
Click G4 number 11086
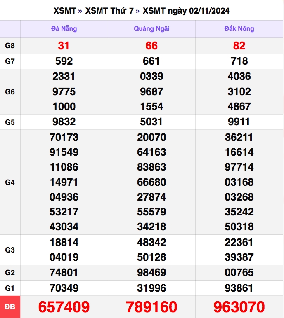click(x=64, y=167)
